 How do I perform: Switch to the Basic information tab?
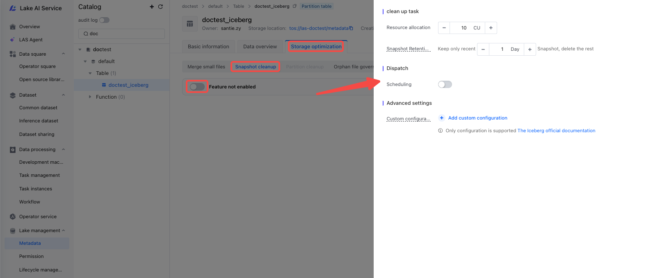coord(208,47)
